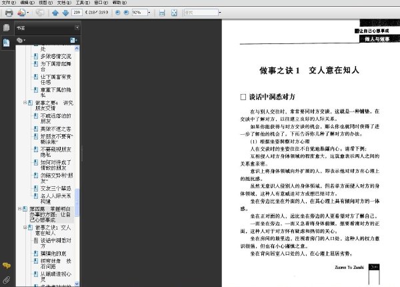Image resolution: width=400 pixels, height=287 pixels.
Task: Select bookmark 好朋友不要有糊涂账
Action: pyautogui.click(x=57, y=139)
